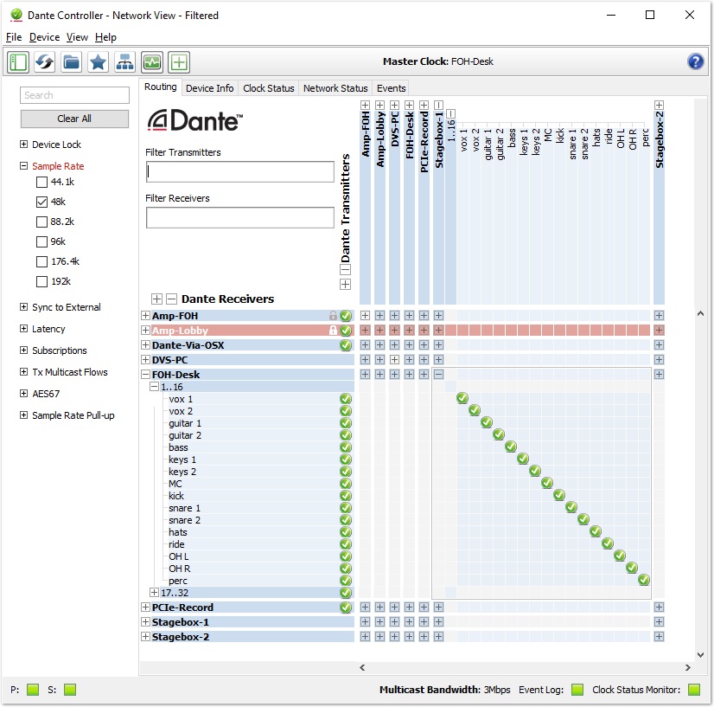This screenshot has height=707, width=714.
Task: Expand the 17..32 channel group
Action: (x=154, y=593)
